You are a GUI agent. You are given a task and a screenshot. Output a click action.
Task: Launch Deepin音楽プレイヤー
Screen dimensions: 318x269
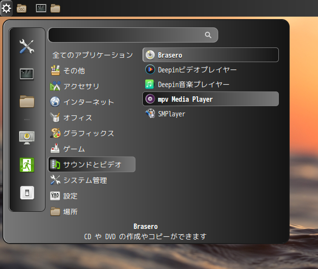point(210,84)
